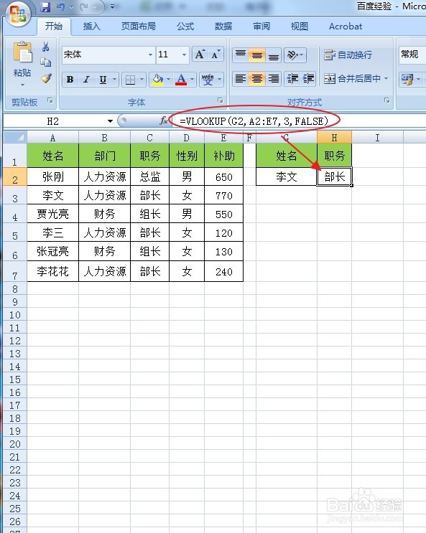Click the Name Box showing H2
The height and width of the screenshot is (533, 426).
pos(52,121)
